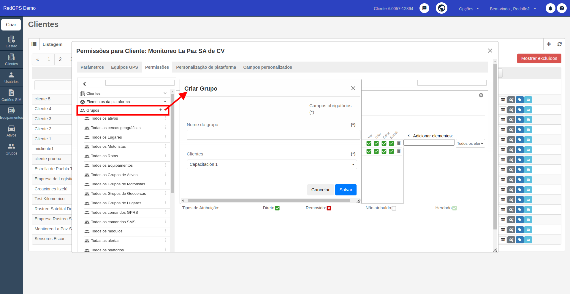Viewport: 570px width, 294px height.
Task: Open the chat message icon
Action: click(424, 8)
